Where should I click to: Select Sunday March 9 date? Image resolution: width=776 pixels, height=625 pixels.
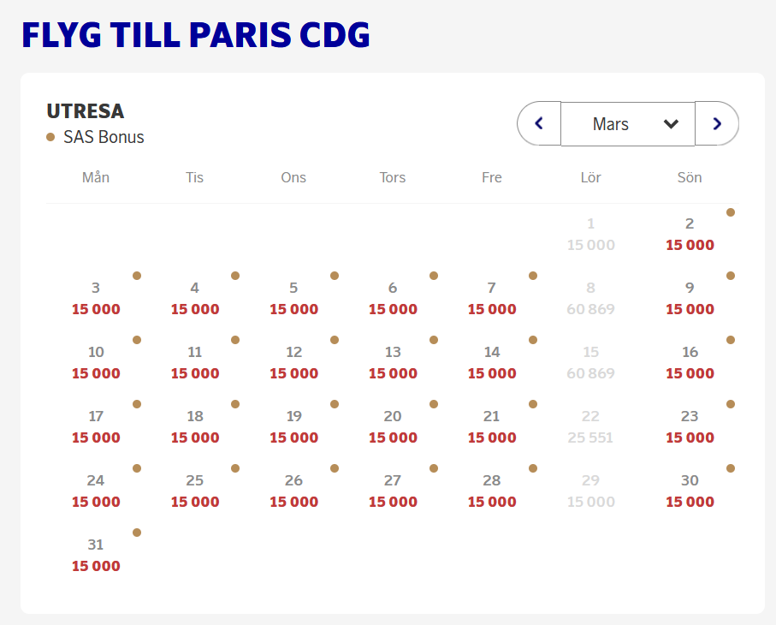tap(690, 299)
